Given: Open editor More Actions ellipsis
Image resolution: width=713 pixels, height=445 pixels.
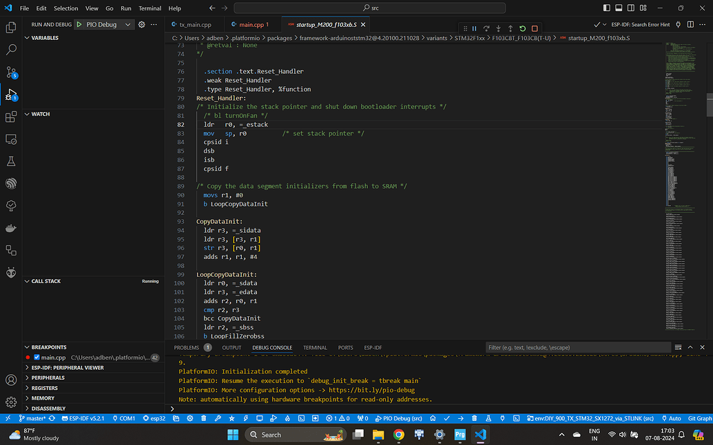Looking at the screenshot, I should [x=703, y=25].
